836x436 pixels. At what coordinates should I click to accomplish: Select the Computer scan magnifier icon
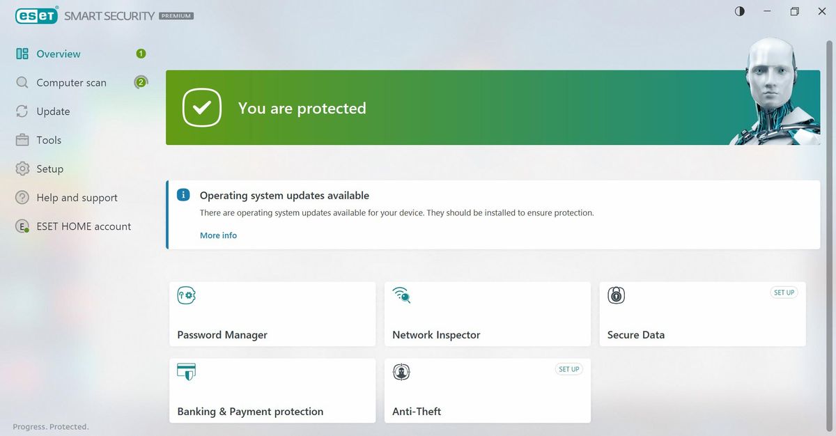click(x=22, y=82)
